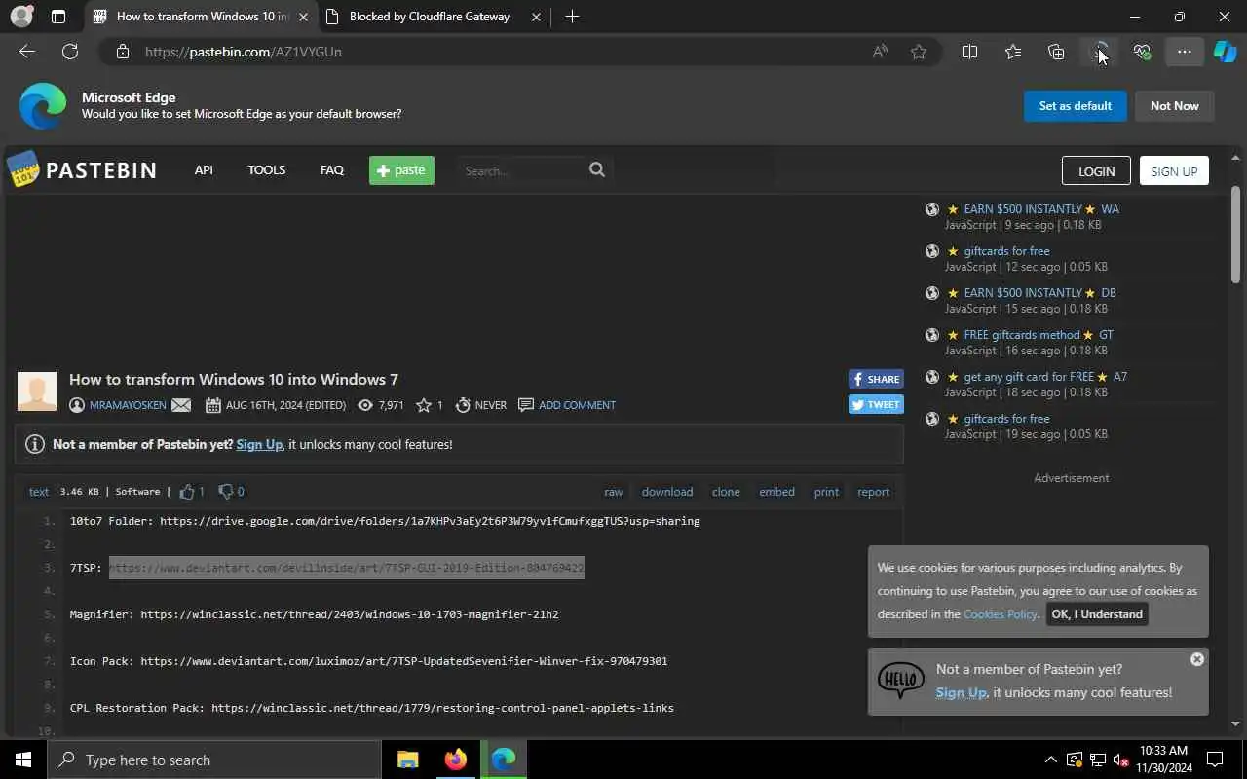Dislike the paste thumbs down icon
1247x779 pixels.
(x=225, y=492)
